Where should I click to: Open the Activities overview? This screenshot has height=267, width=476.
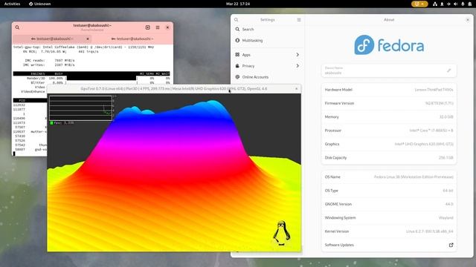pyautogui.click(x=12, y=4)
